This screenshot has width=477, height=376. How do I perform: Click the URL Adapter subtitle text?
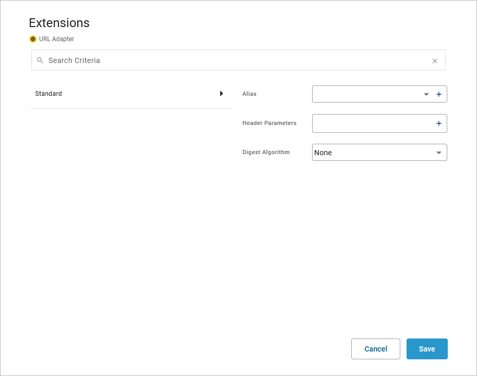pyautogui.click(x=56, y=39)
